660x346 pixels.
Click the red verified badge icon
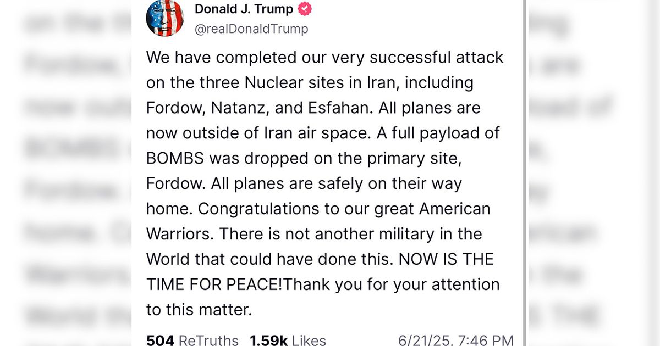[305, 9]
